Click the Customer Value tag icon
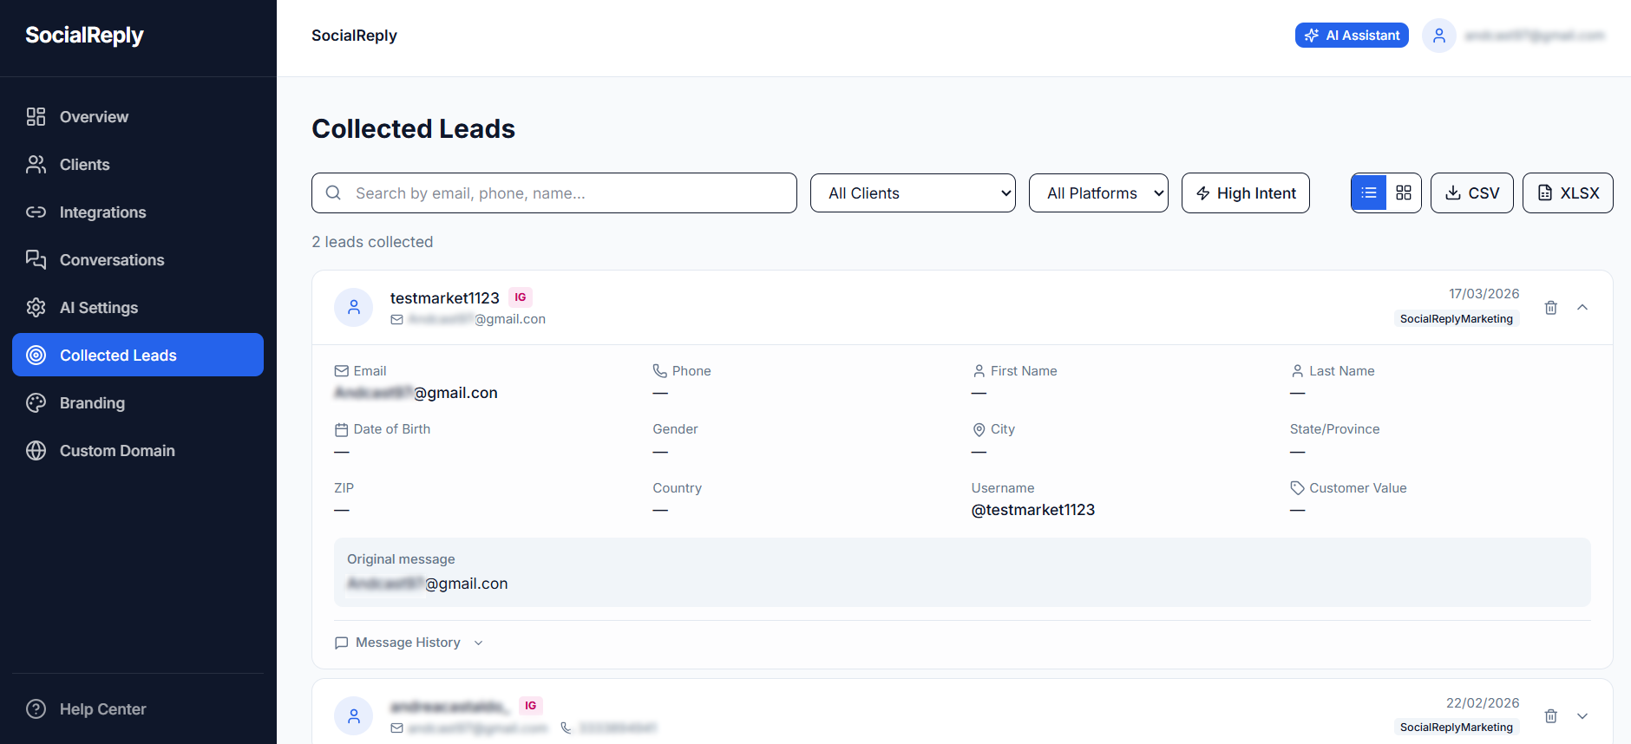Image resolution: width=1631 pixels, height=744 pixels. (1297, 488)
